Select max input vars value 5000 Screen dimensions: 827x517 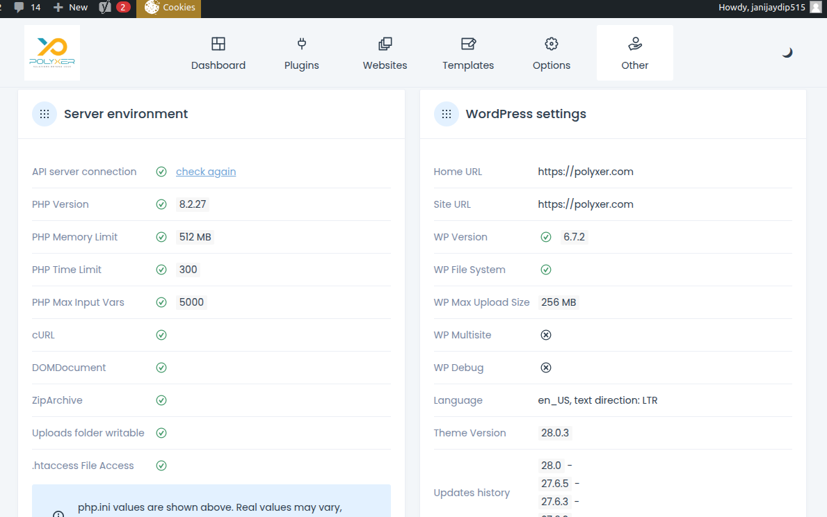click(191, 302)
